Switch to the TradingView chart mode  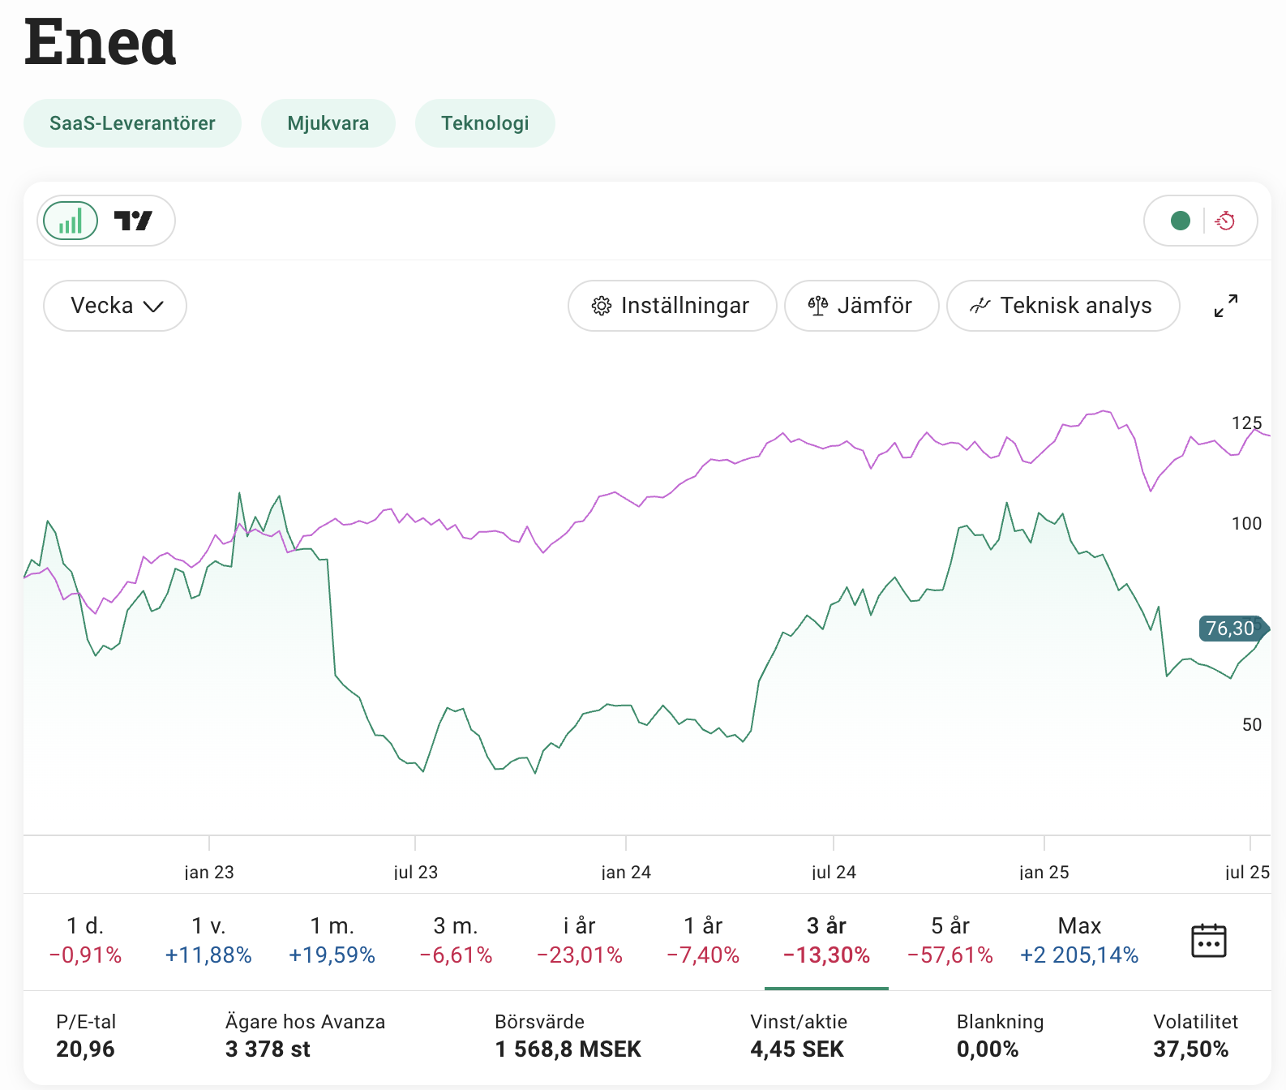[x=133, y=221]
